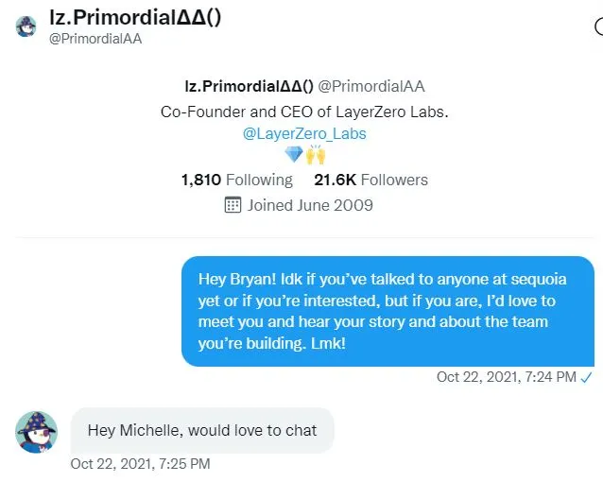The height and width of the screenshot is (482, 603).
Task: Click the @PrimordialAA handle under header name
Action: coord(95,39)
